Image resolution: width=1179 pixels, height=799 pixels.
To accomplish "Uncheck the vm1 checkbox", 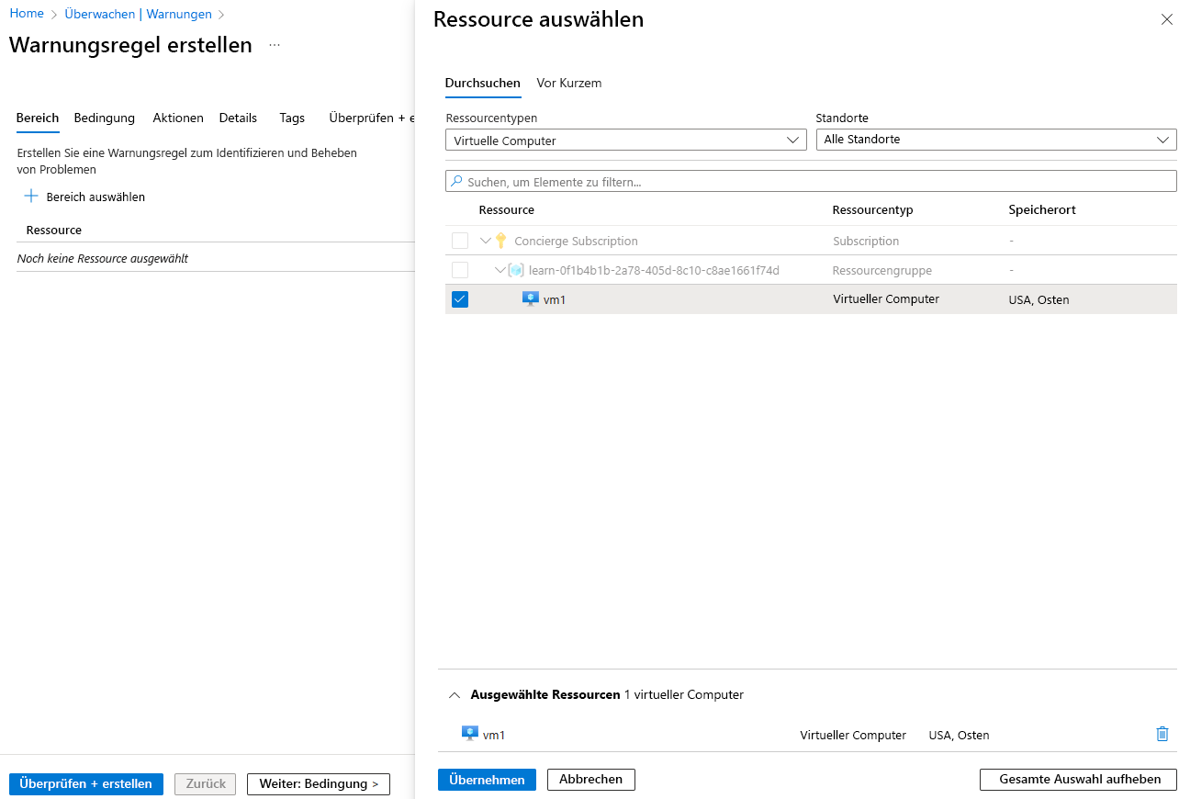I will coord(460,299).
